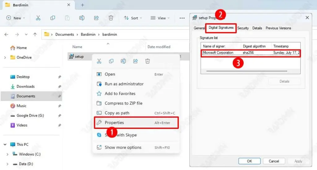This screenshot has height=170, width=317.
Task: Click the Copy icon in context menu
Action: pyautogui.click(x=111, y=61)
